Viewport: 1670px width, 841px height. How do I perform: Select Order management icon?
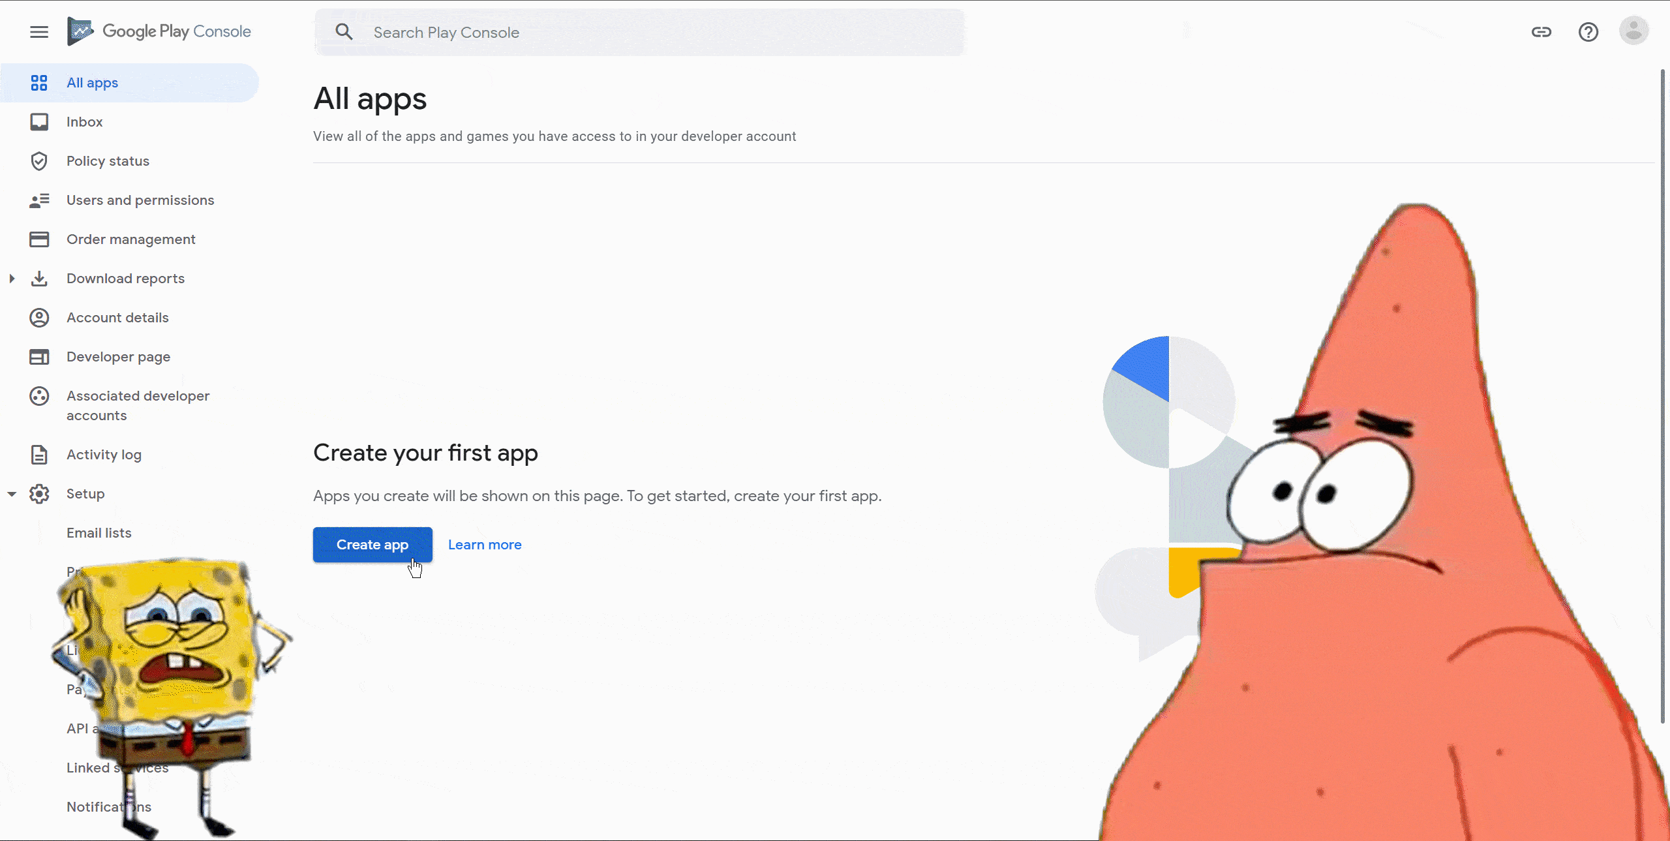tap(38, 238)
